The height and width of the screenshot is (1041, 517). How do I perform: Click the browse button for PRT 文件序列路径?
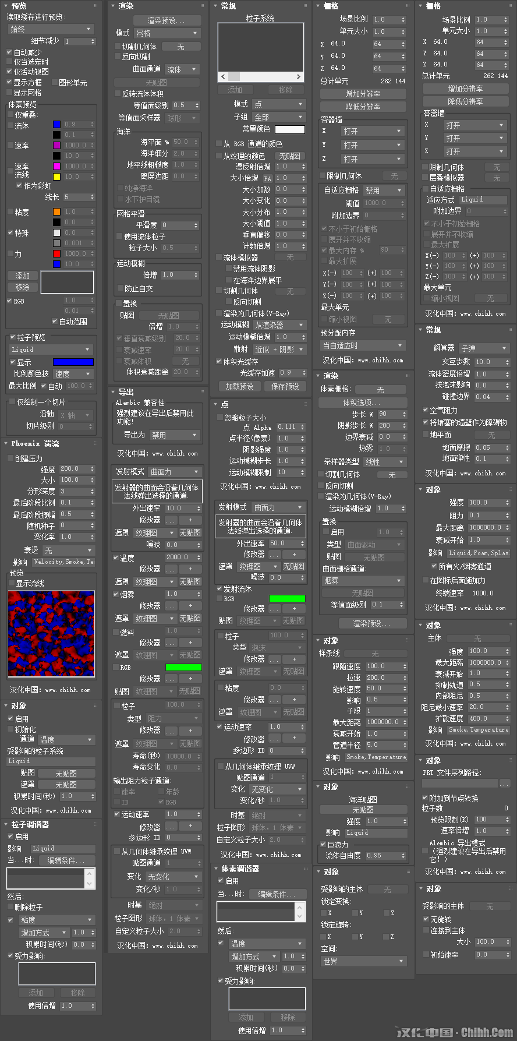pos(505,784)
